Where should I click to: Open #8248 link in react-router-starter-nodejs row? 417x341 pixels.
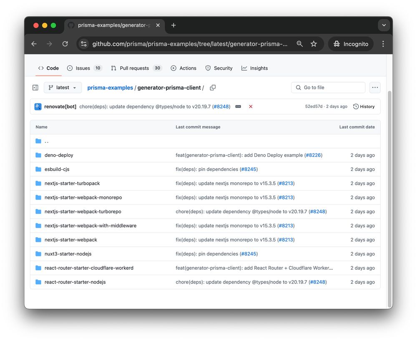(317, 282)
